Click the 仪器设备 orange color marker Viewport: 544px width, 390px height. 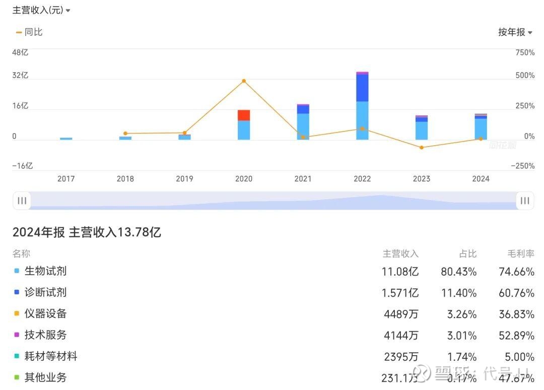pos(17,313)
